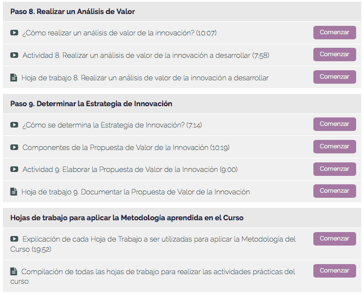
Task: Start the 'Actividad 8' video with Comenzar
Action: click(334, 55)
